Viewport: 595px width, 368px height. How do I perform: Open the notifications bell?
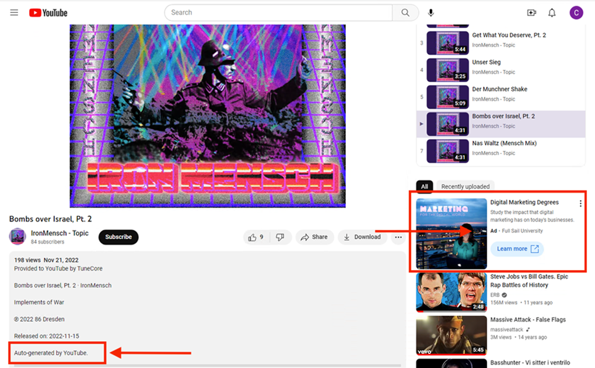coord(552,13)
